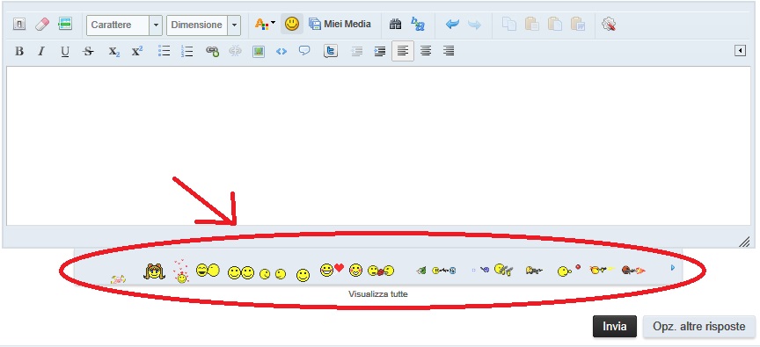Show next emoticons with right arrow
This screenshot has height=347, width=760.
tap(672, 267)
